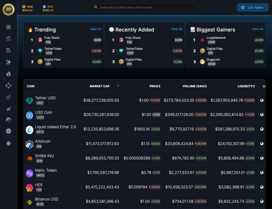Click the Binance USD logo
272x209 pixels.
pos(30,202)
